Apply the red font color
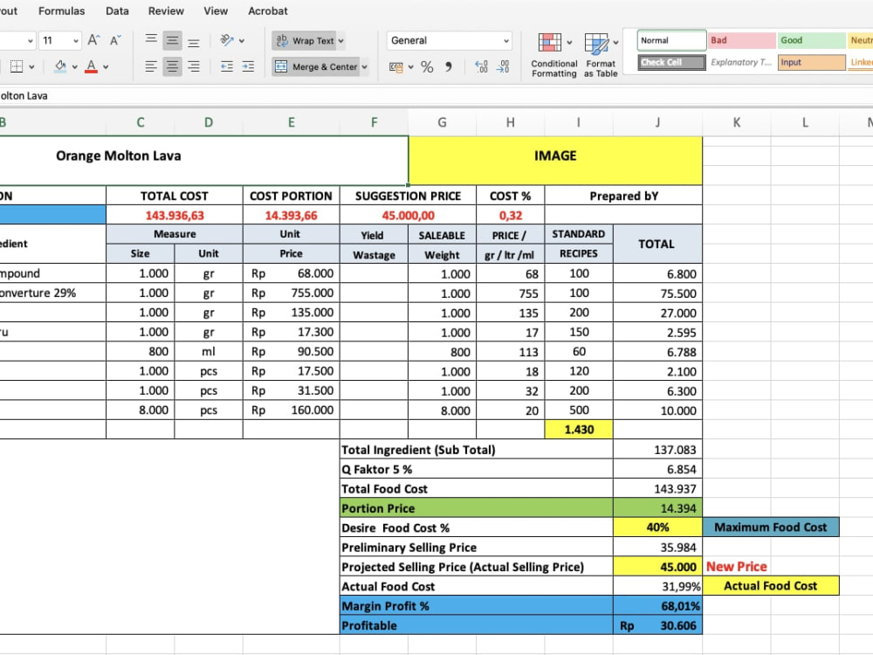The width and height of the screenshot is (873, 655). click(92, 67)
